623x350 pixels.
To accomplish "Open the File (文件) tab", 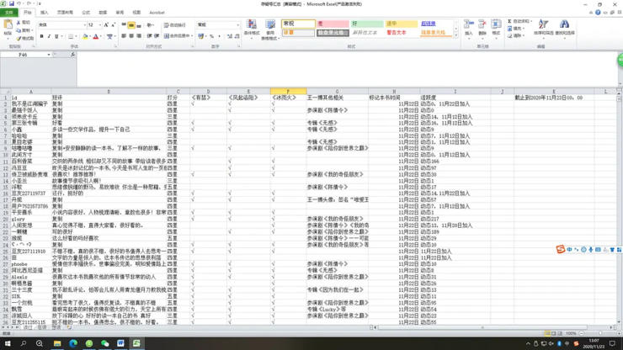I will [x=8, y=13].
